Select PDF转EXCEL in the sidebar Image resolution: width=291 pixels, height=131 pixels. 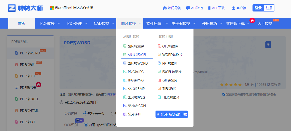tap(31, 99)
